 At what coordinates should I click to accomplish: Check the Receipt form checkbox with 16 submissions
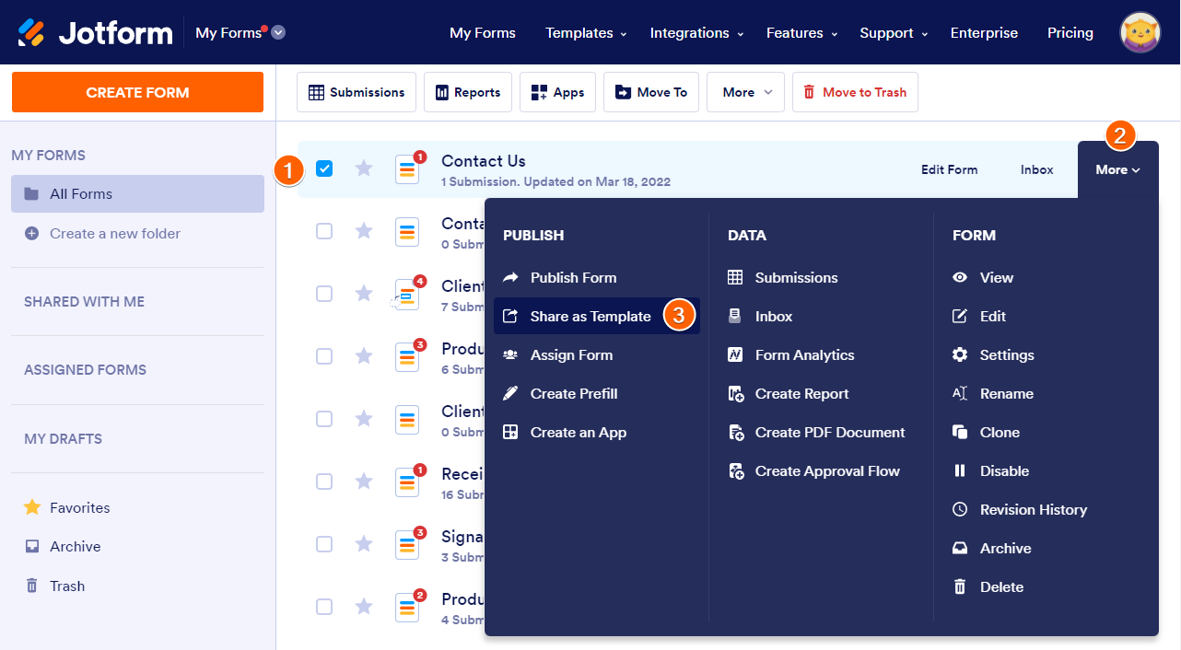pos(324,482)
